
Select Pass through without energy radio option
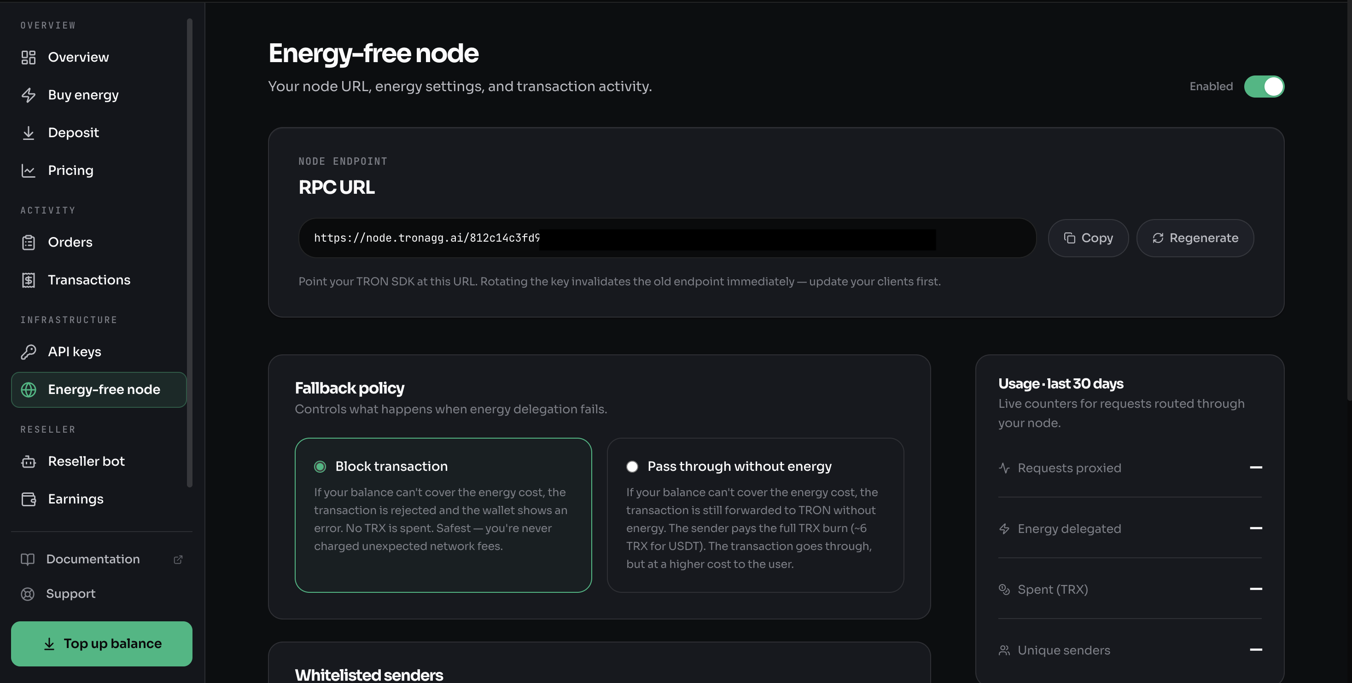[632, 466]
